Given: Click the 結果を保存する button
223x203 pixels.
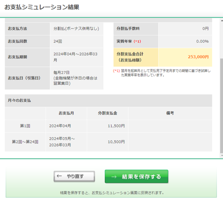Looking at the screenshot, I should [x=137, y=177].
